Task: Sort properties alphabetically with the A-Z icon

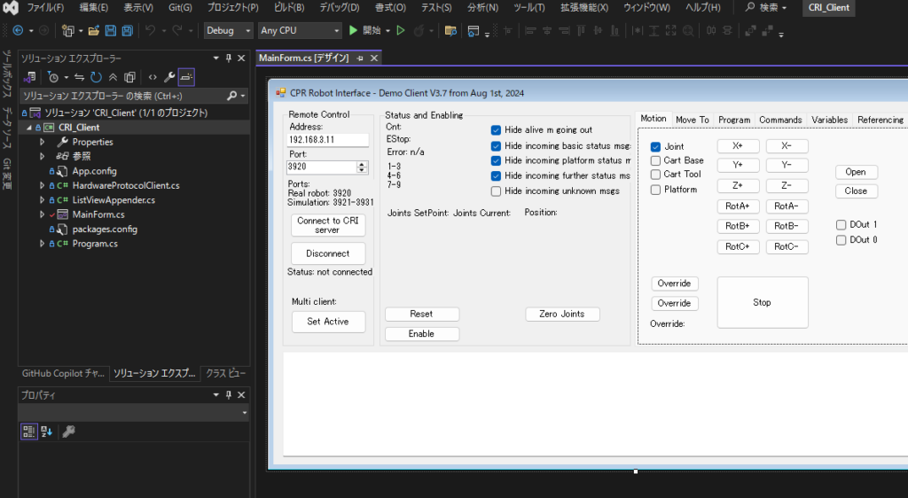Action: 47,432
